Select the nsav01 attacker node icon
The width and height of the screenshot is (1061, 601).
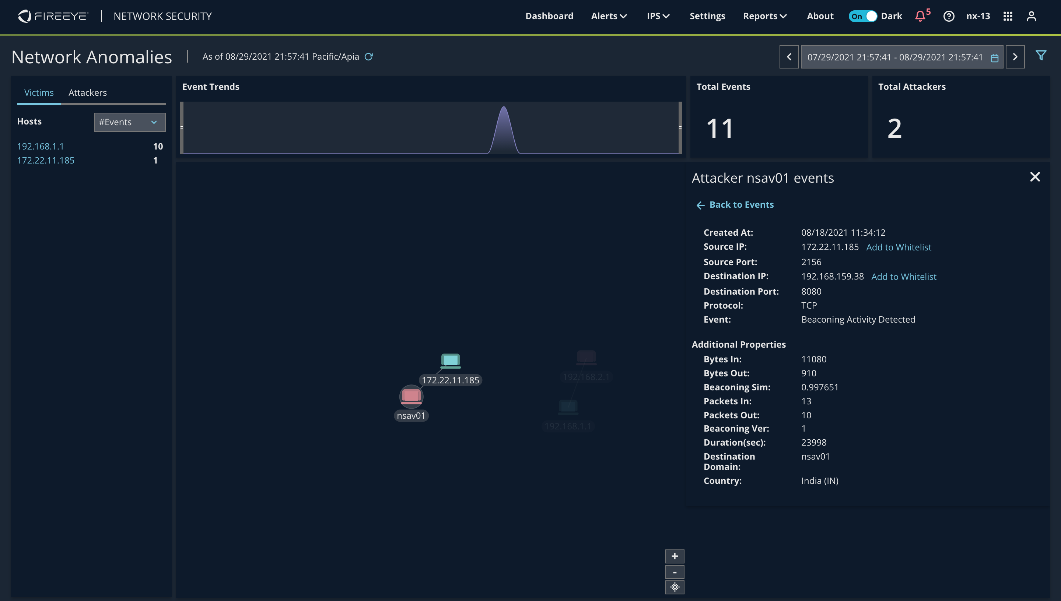tap(411, 396)
